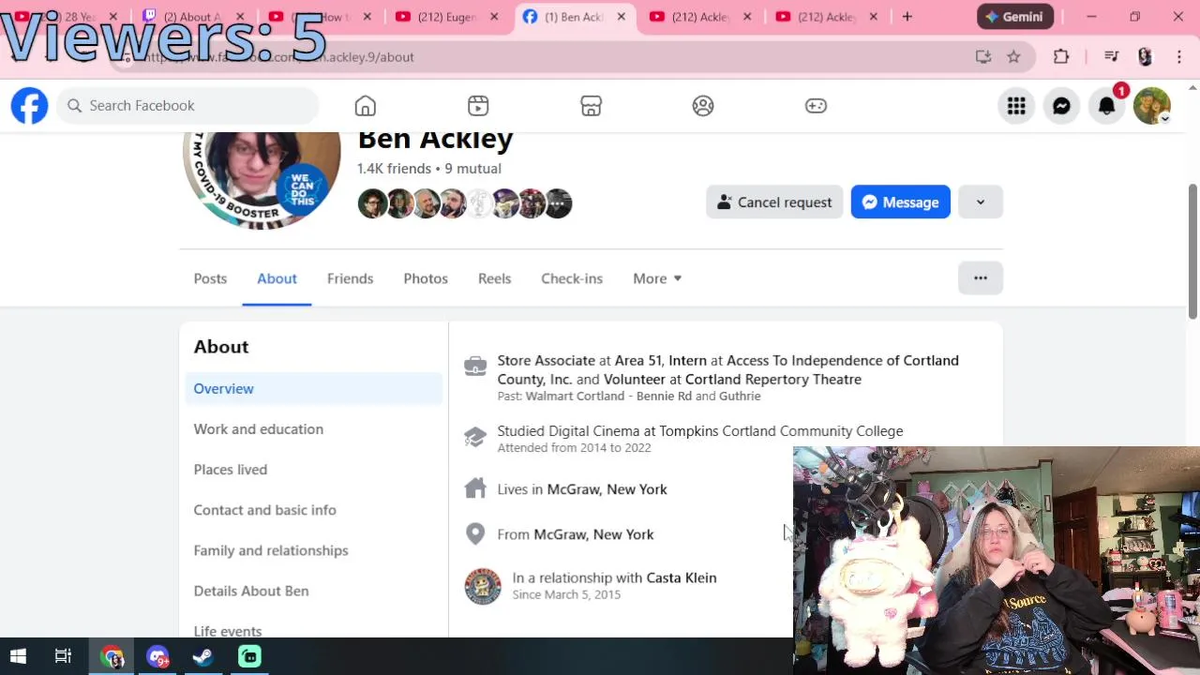The width and height of the screenshot is (1200, 675).
Task: Click the Facebook logo icon
Action: tap(29, 105)
